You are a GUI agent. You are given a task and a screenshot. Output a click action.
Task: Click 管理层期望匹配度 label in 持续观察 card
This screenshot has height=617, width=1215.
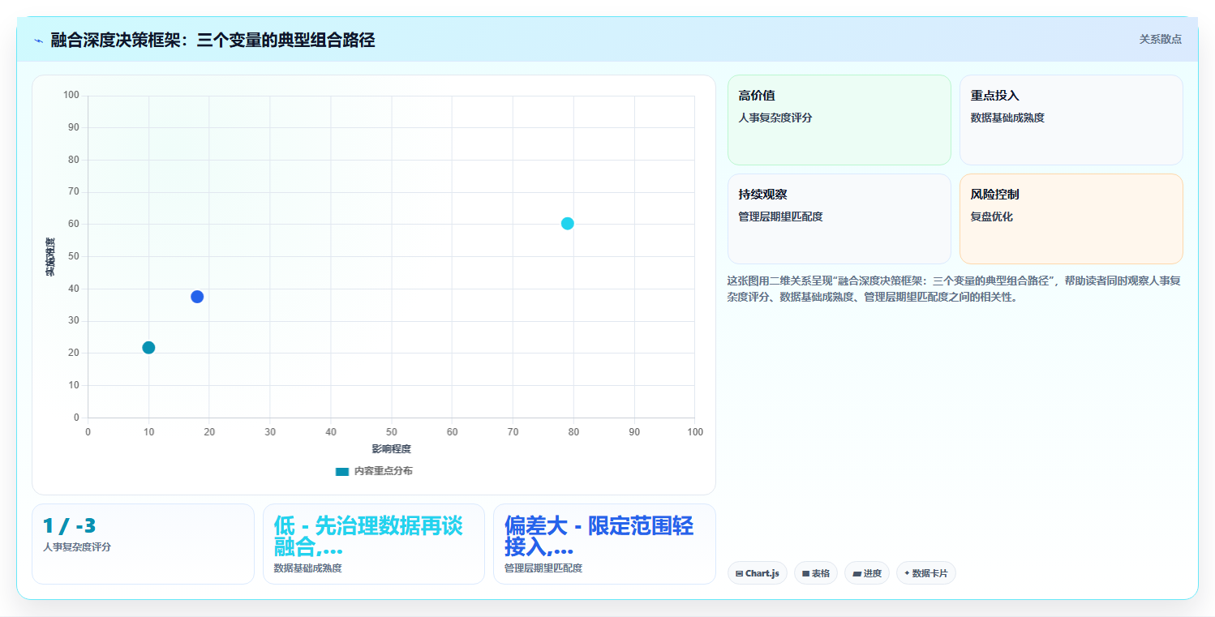coord(780,216)
